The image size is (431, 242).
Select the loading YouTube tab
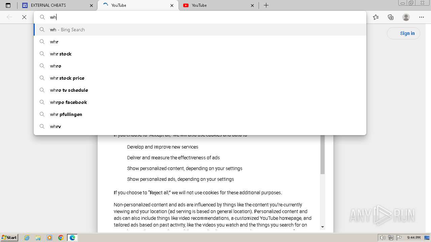pos(138,5)
